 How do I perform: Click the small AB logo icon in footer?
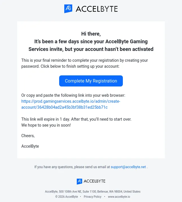[x=79, y=182]
